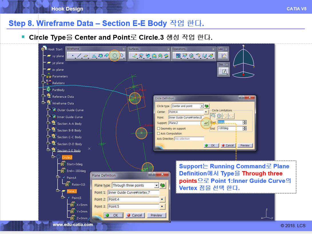The image size is (312, 234).
Task: Increase the Start angle with spinner arrow
Action: pos(245,121)
